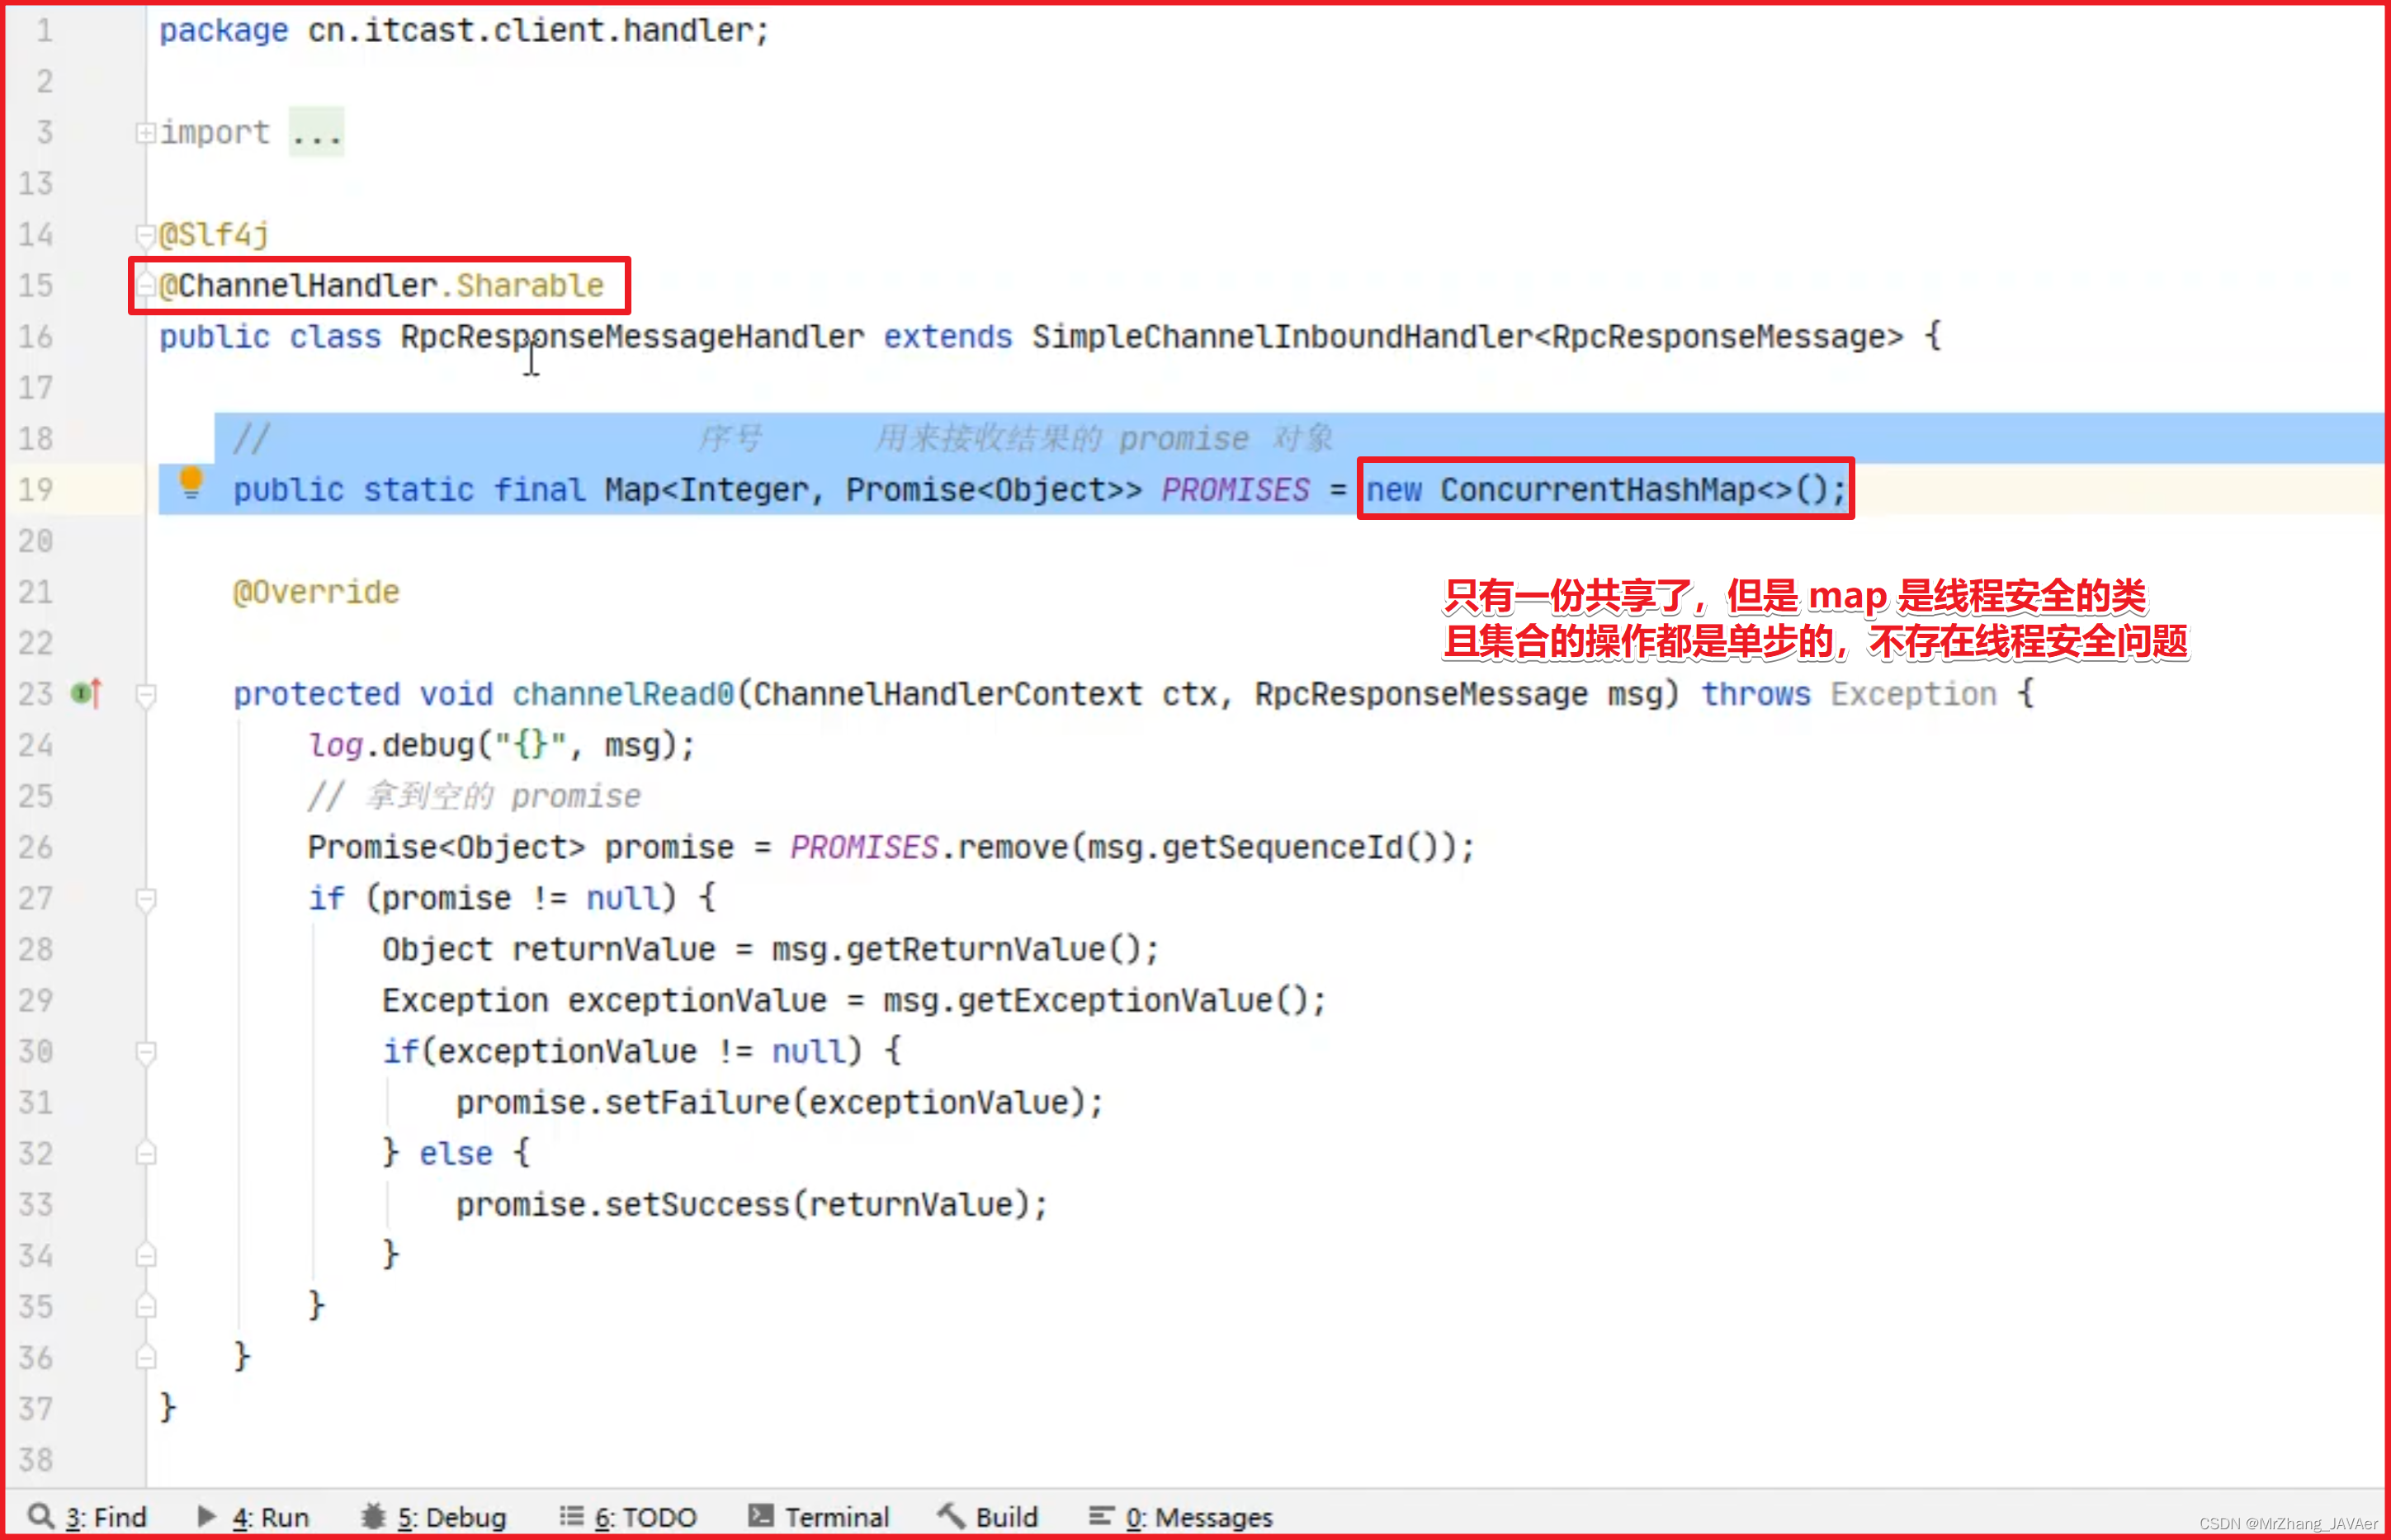Collapse the class annotations fold at @Slf4j

146,235
